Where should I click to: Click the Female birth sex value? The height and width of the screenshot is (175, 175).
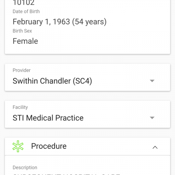[25, 41]
